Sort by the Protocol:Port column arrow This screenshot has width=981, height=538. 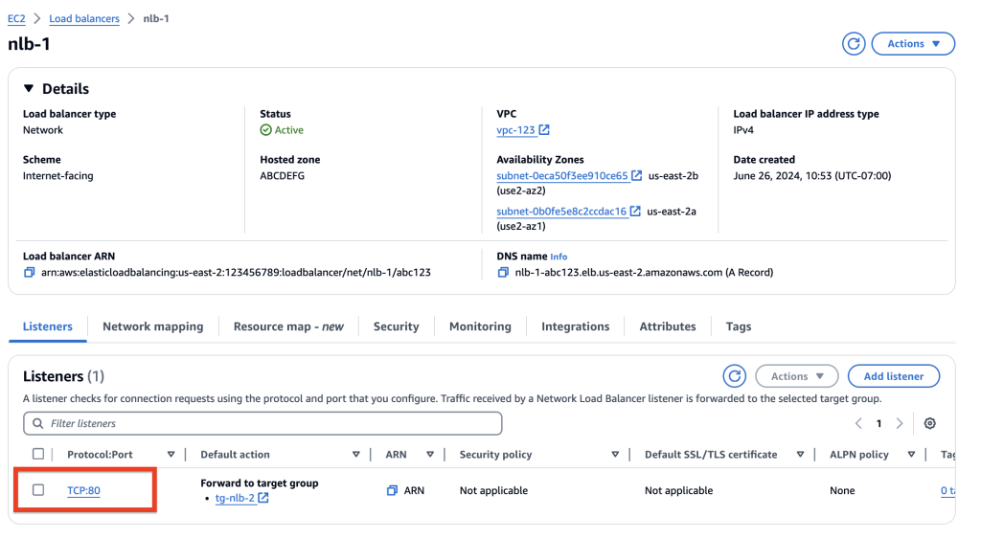(x=171, y=455)
